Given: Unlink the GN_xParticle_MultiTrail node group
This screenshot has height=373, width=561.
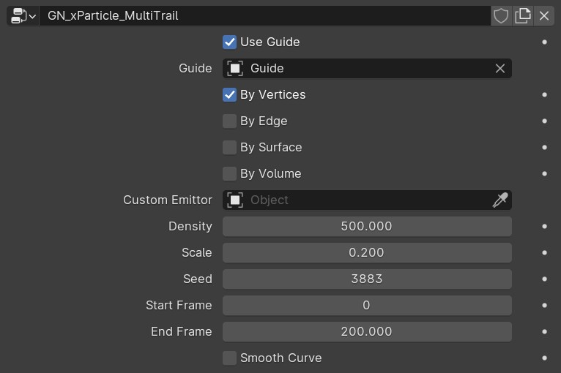Looking at the screenshot, I should 544,15.
